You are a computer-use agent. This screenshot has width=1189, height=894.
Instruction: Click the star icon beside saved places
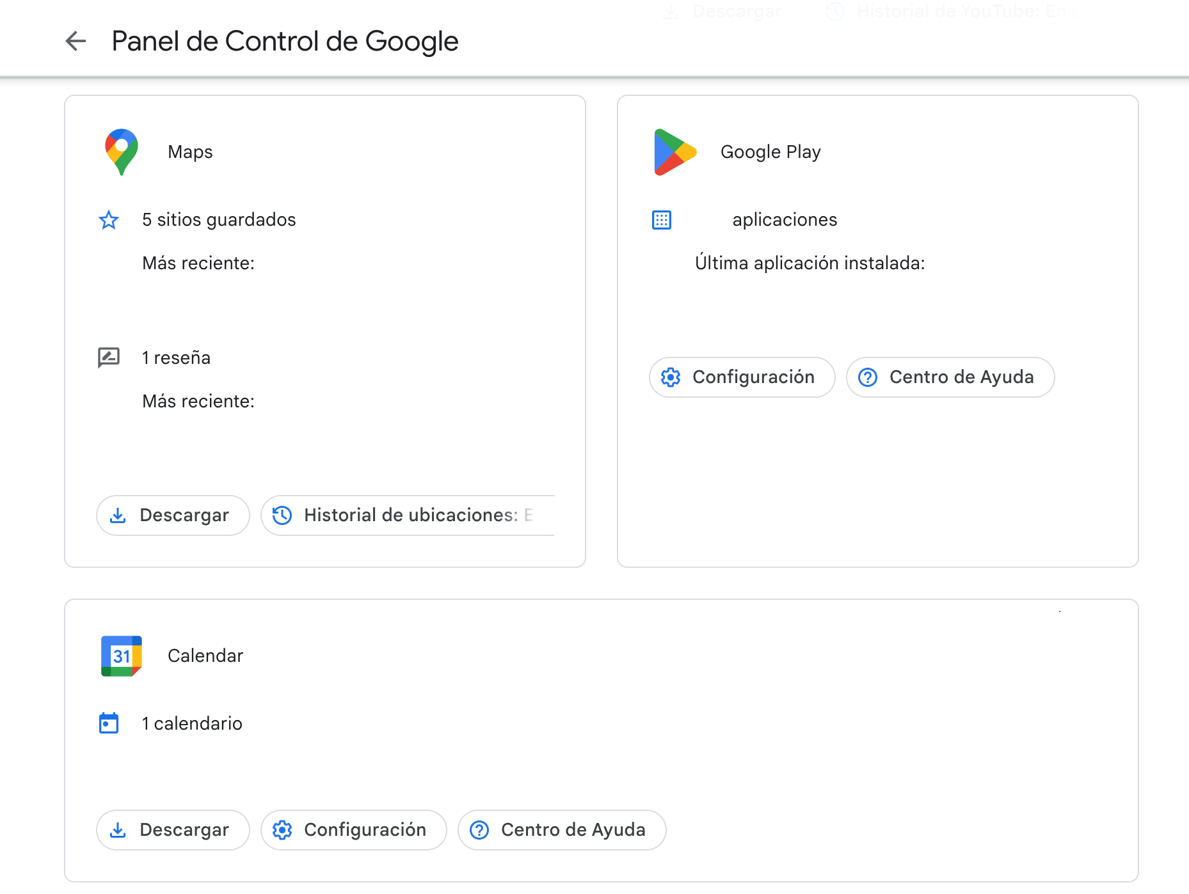coord(109,220)
